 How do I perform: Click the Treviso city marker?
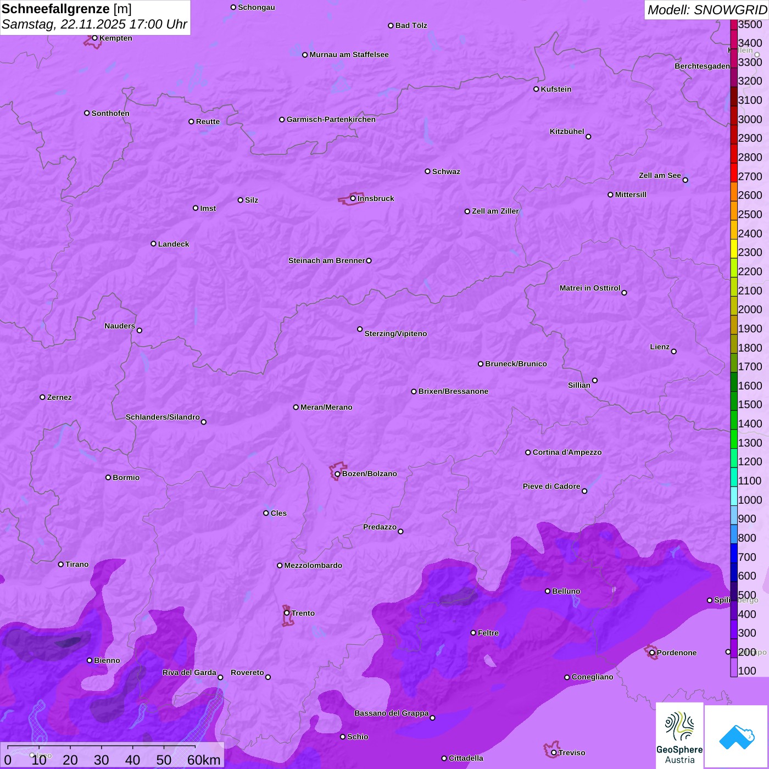click(x=554, y=753)
